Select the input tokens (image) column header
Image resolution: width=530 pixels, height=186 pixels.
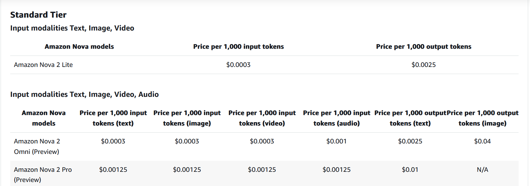(x=187, y=118)
